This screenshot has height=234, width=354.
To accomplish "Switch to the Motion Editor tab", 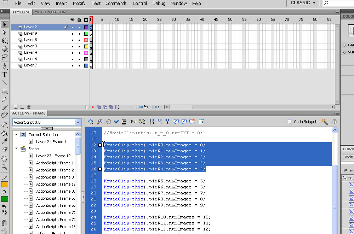I will click(x=50, y=12).
